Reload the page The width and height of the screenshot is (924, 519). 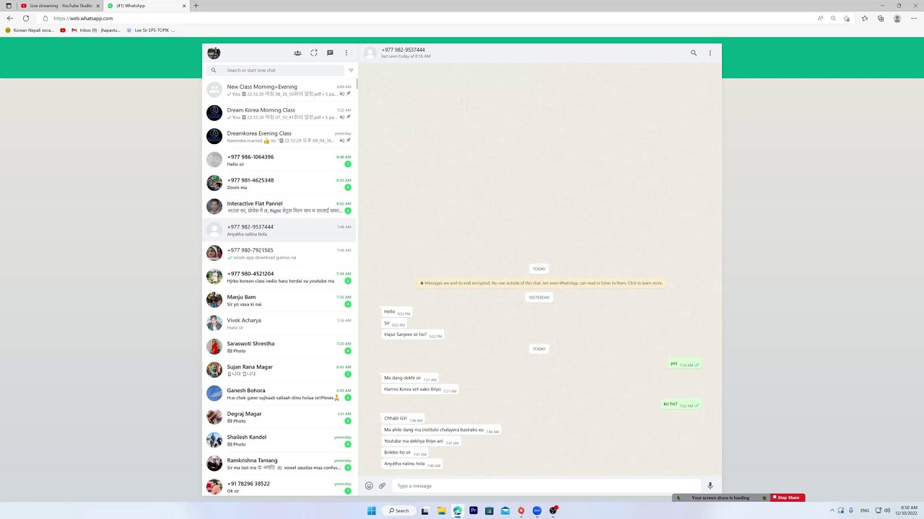(26, 18)
